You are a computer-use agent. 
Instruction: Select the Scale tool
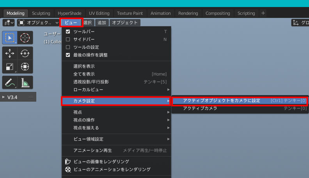point(10,67)
